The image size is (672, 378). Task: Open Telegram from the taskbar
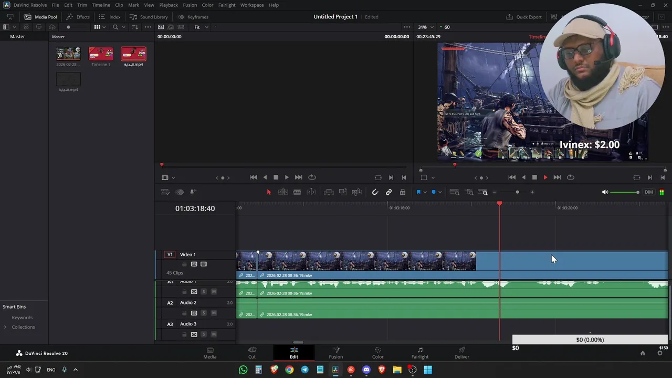click(305, 370)
